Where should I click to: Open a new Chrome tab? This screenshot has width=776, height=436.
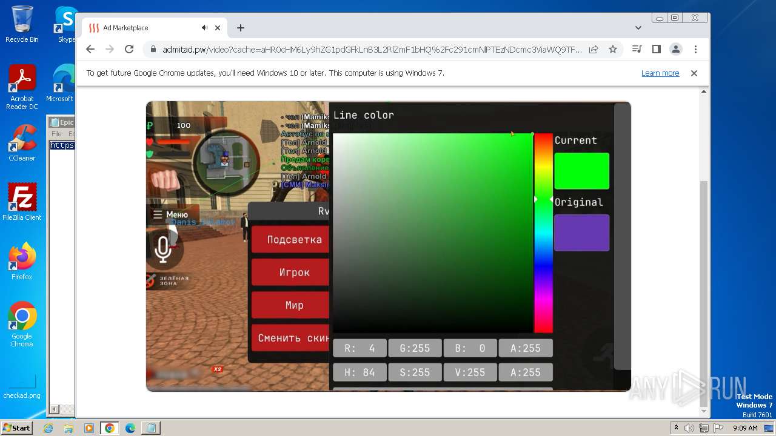tap(241, 28)
